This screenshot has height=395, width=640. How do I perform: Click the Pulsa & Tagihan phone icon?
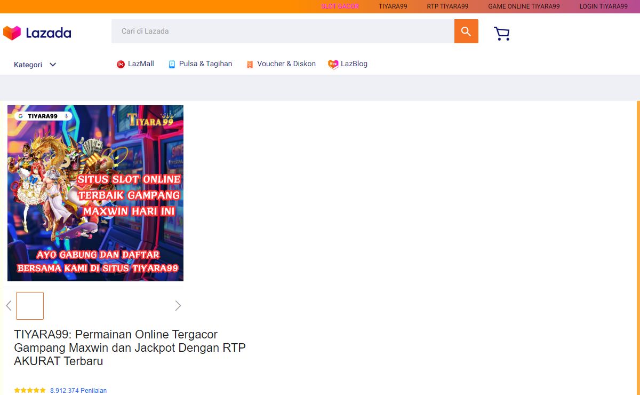click(x=172, y=64)
